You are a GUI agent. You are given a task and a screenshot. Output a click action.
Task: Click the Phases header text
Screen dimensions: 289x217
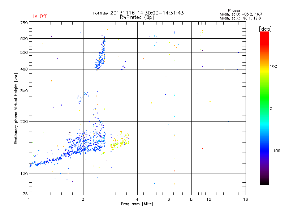coord(234,10)
